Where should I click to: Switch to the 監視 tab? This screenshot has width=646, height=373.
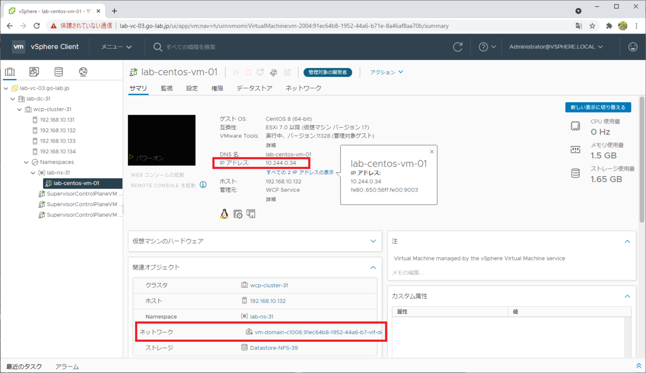click(167, 88)
